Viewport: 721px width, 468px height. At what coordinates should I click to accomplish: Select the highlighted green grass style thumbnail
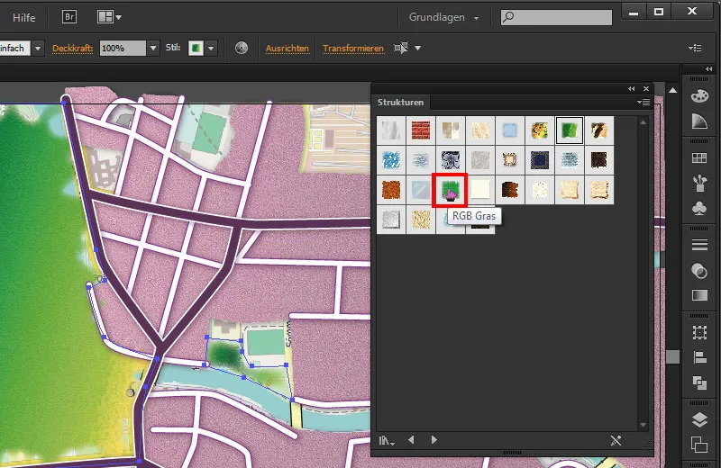coord(570,130)
